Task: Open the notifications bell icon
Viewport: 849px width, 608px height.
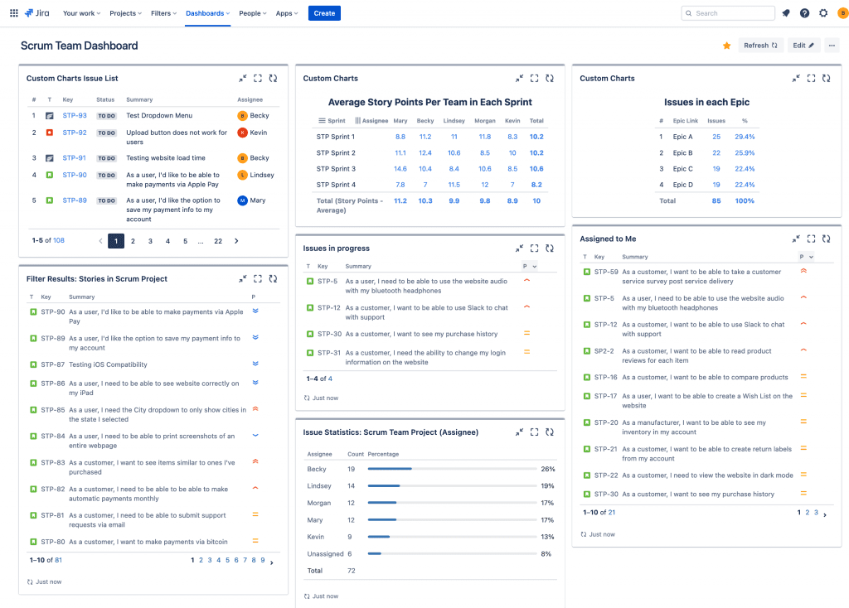Action: click(x=785, y=13)
